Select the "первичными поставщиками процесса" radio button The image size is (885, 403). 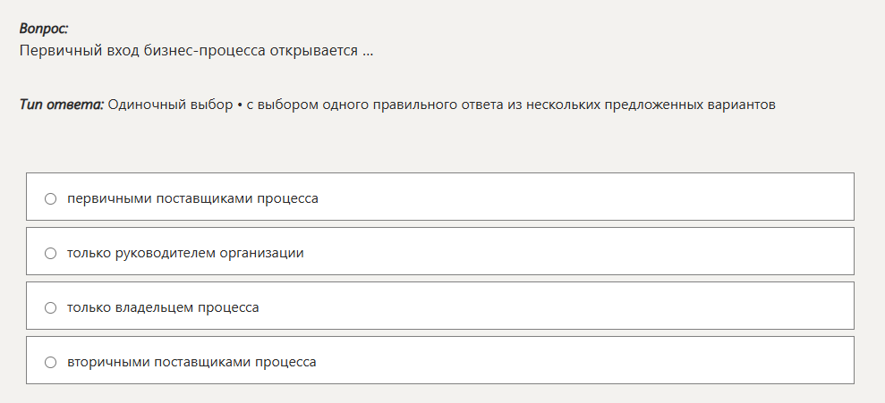click(x=51, y=198)
